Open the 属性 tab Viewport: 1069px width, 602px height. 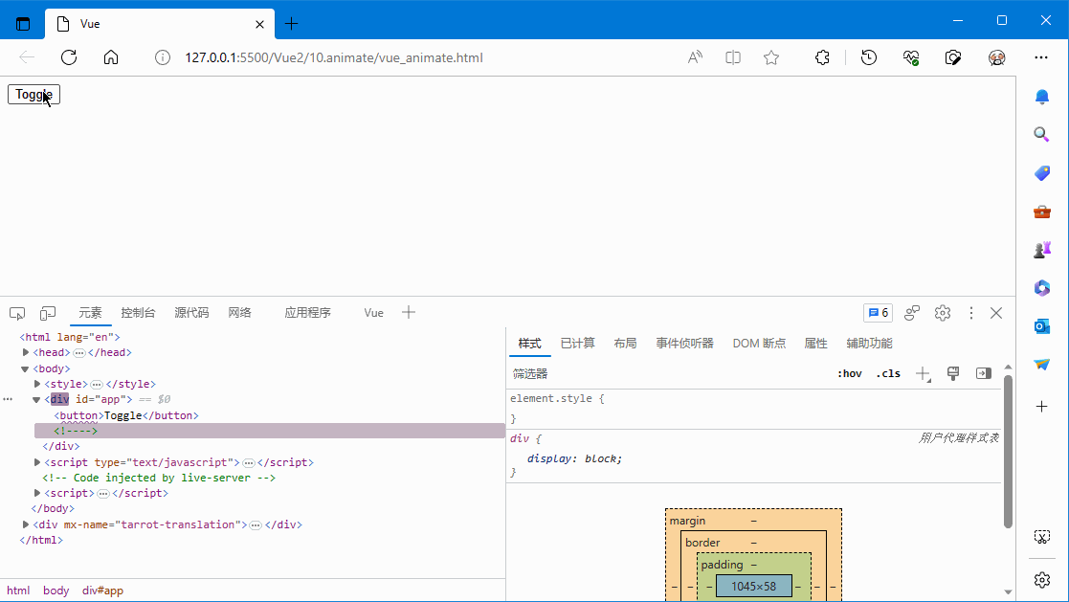tap(815, 343)
